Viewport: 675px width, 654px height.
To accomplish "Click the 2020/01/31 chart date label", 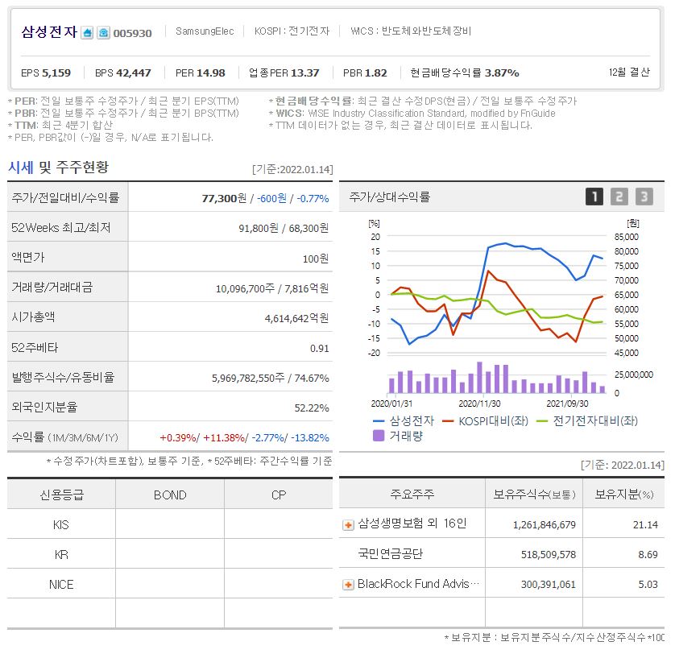I will tap(391, 404).
